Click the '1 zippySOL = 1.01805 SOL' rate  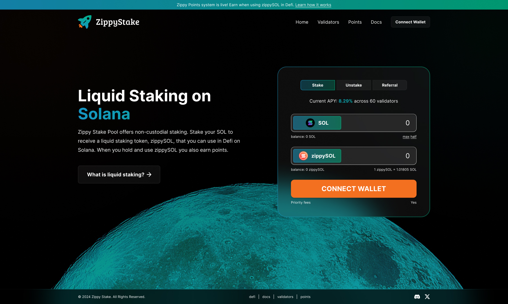[395, 170]
